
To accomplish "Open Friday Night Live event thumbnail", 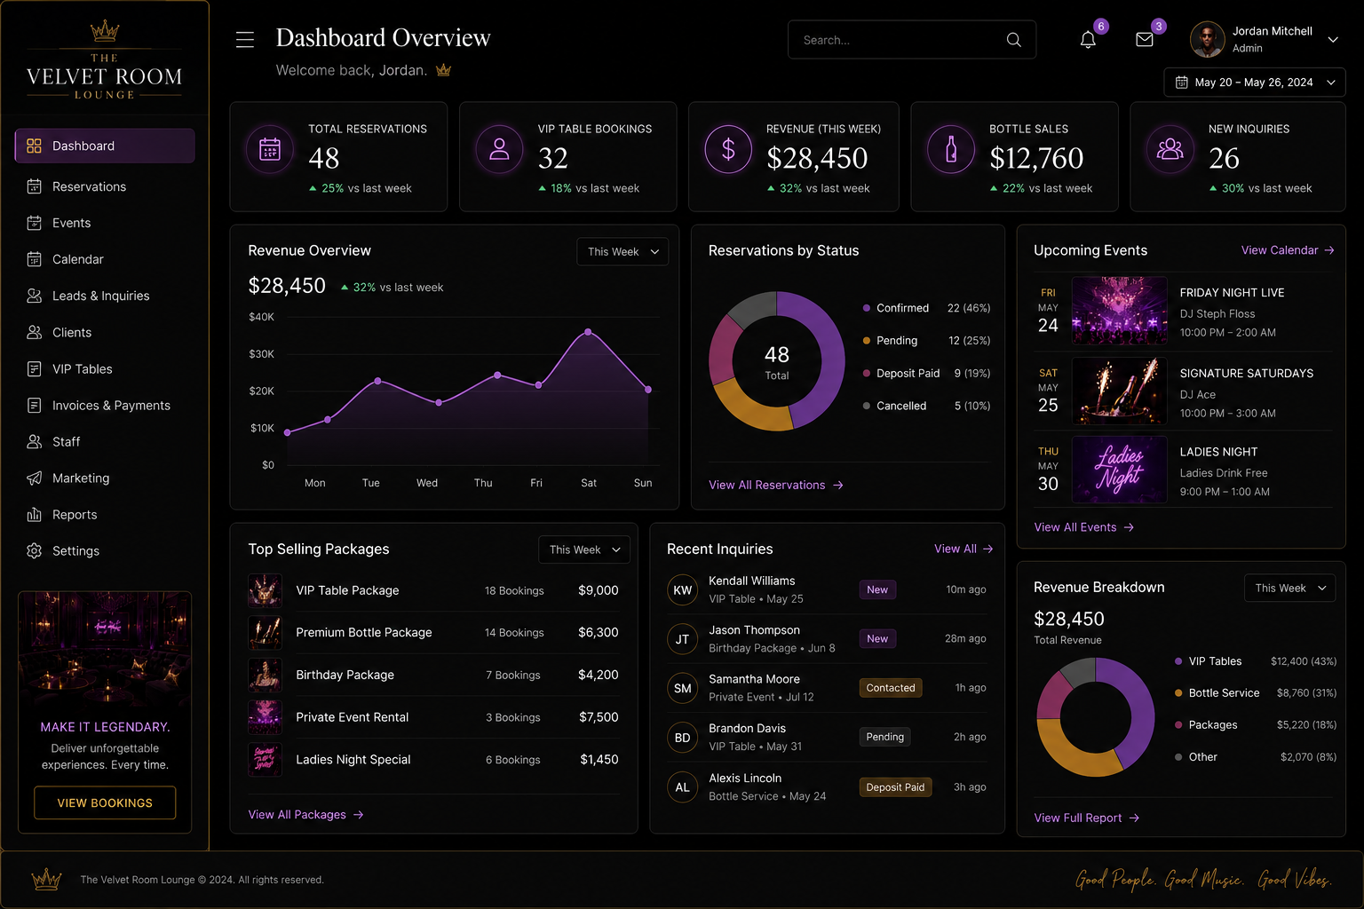I will pos(1120,311).
